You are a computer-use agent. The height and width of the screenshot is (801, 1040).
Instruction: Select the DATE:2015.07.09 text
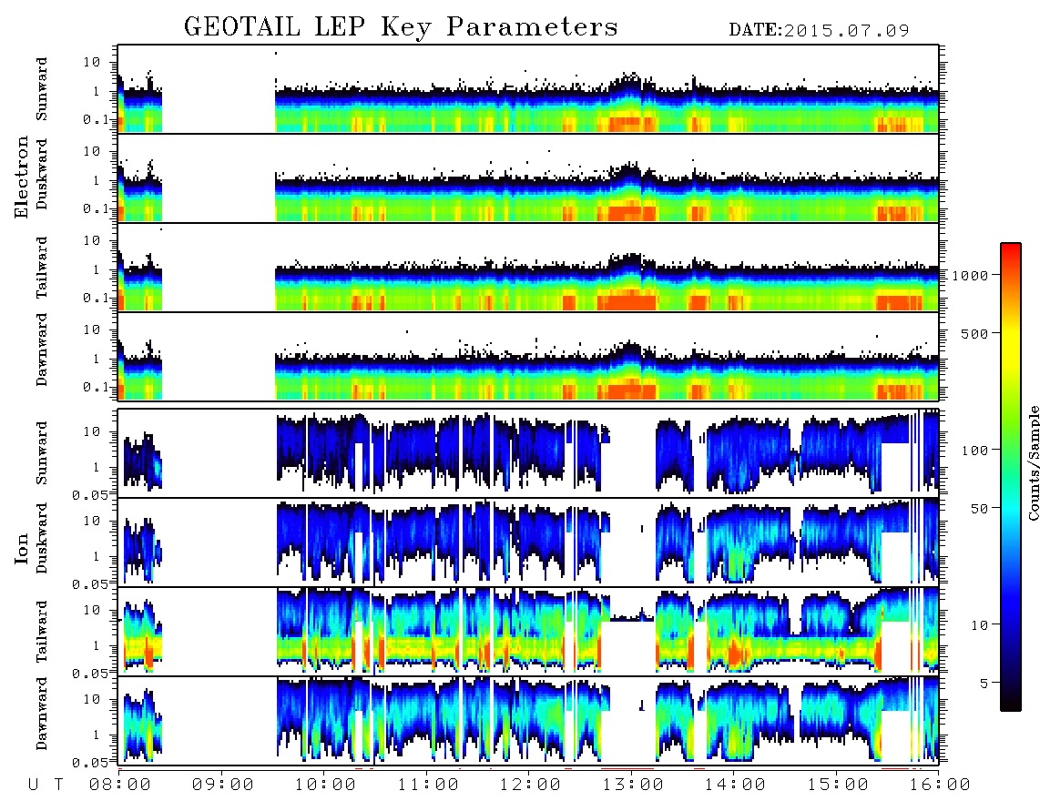click(819, 31)
